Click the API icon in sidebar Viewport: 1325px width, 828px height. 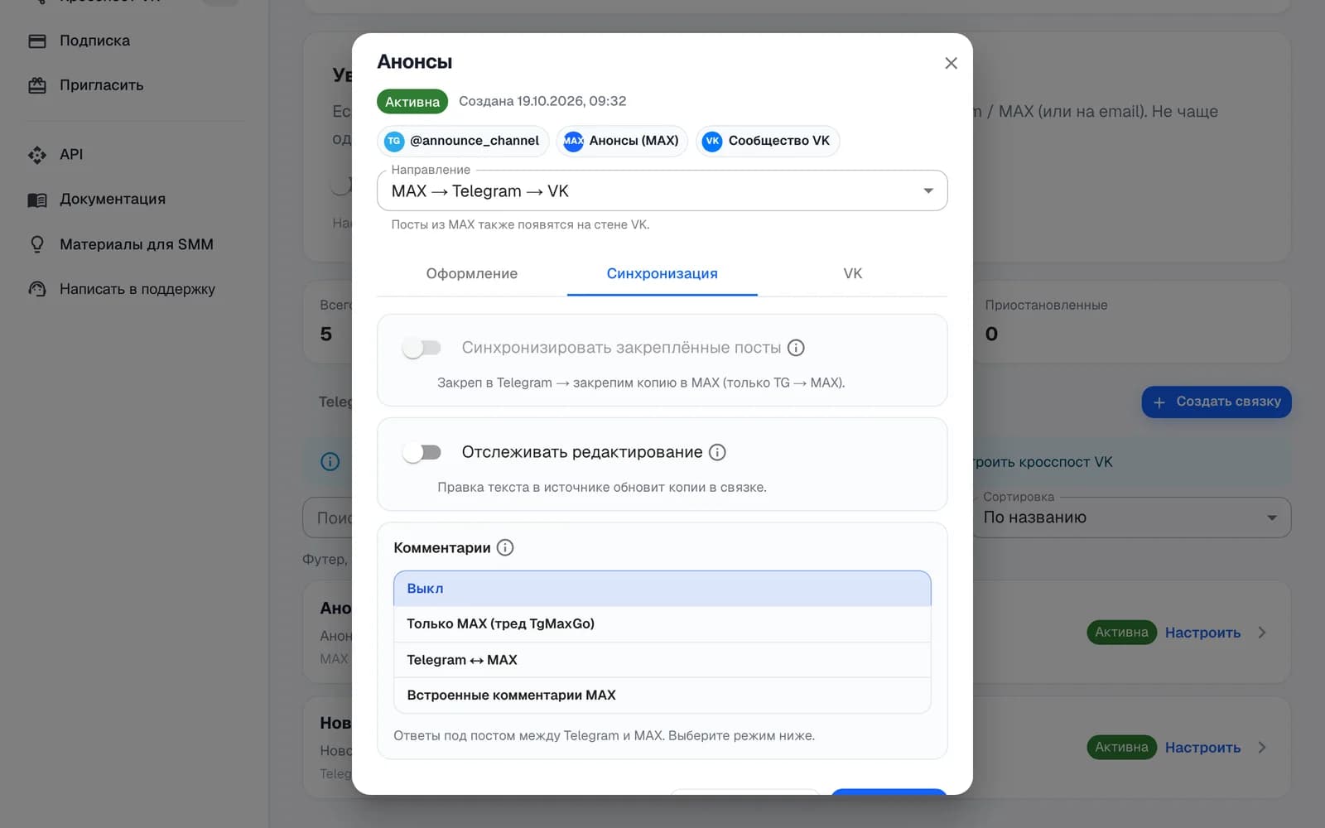[37, 155]
